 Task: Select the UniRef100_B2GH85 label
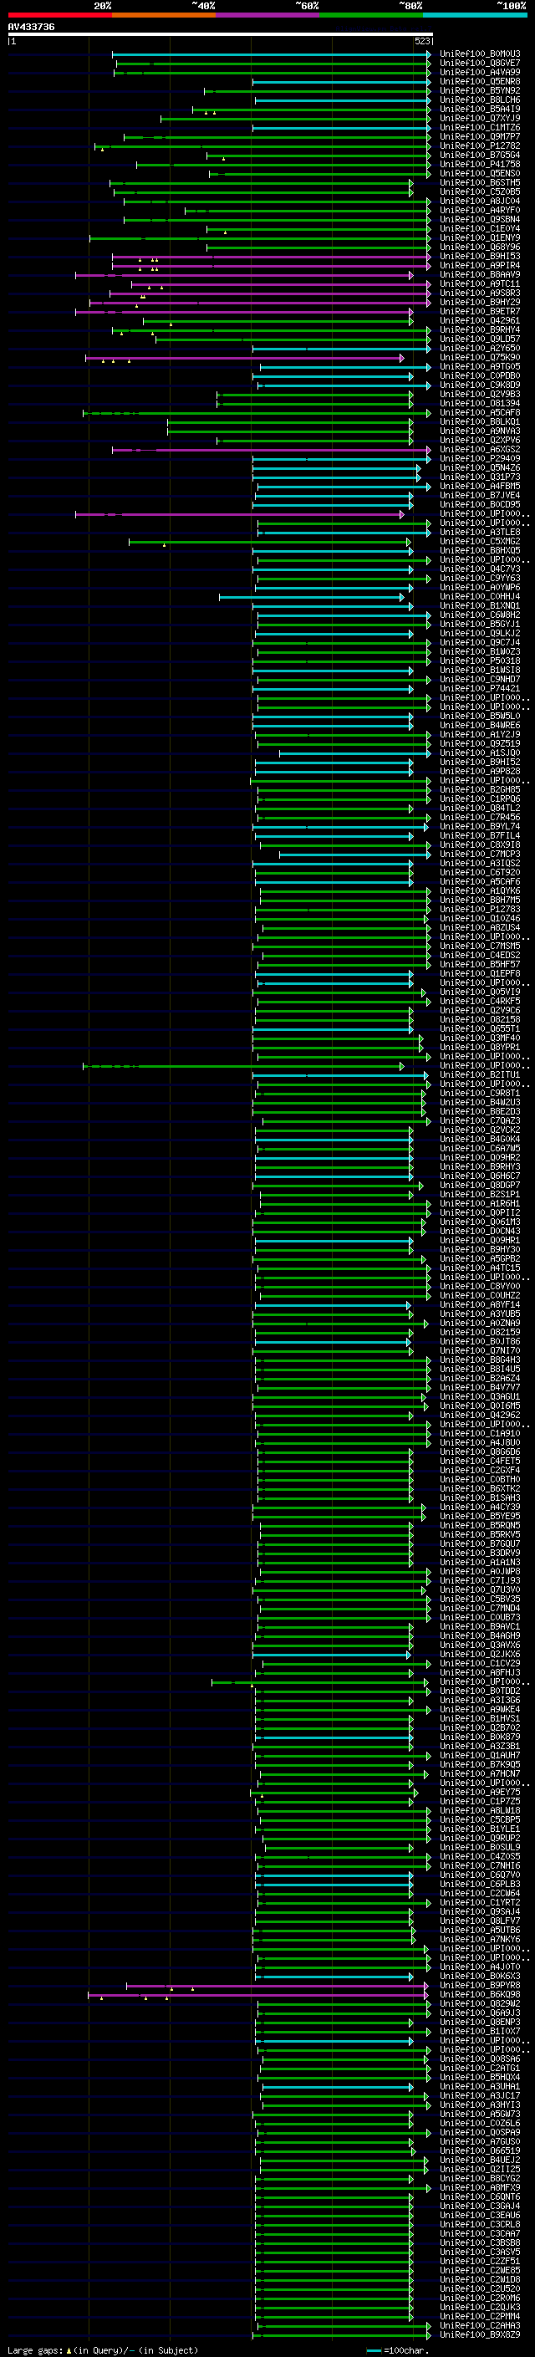pos(479,789)
